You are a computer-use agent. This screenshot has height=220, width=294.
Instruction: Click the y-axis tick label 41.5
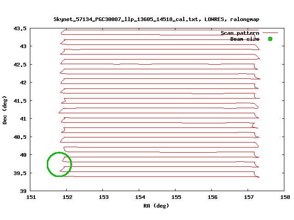point(20,101)
